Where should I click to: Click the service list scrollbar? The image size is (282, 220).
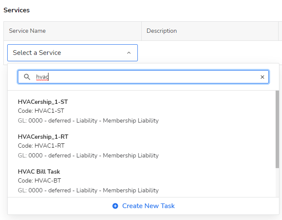pos(277,128)
